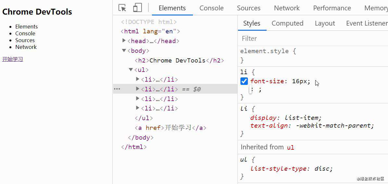Expand the head element node
The image size is (388, 184).
(x=124, y=40)
